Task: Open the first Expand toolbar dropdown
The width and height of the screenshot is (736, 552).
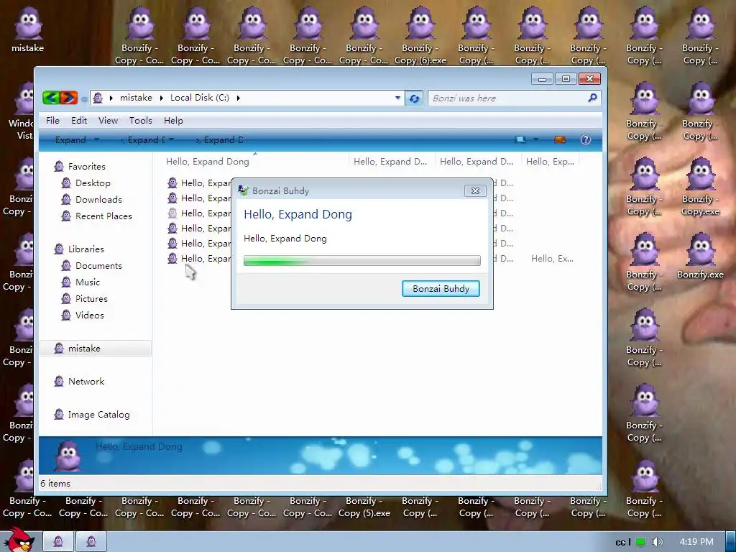Action: (76, 140)
